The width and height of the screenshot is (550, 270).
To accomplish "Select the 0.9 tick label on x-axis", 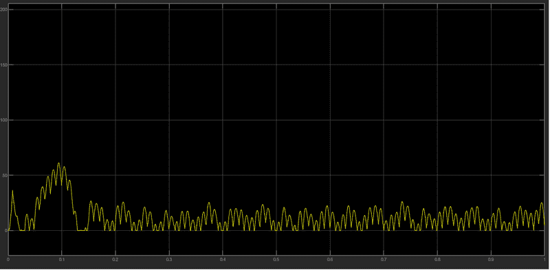I will [491, 260].
